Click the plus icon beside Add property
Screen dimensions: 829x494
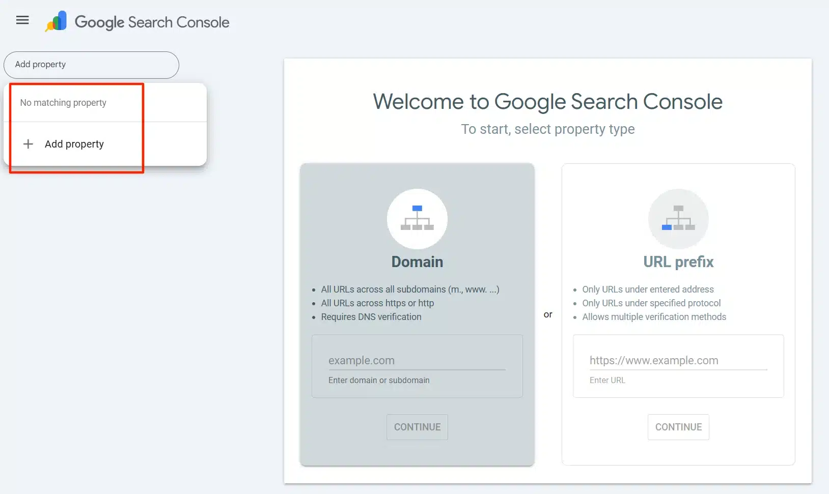tap(29, 144)
